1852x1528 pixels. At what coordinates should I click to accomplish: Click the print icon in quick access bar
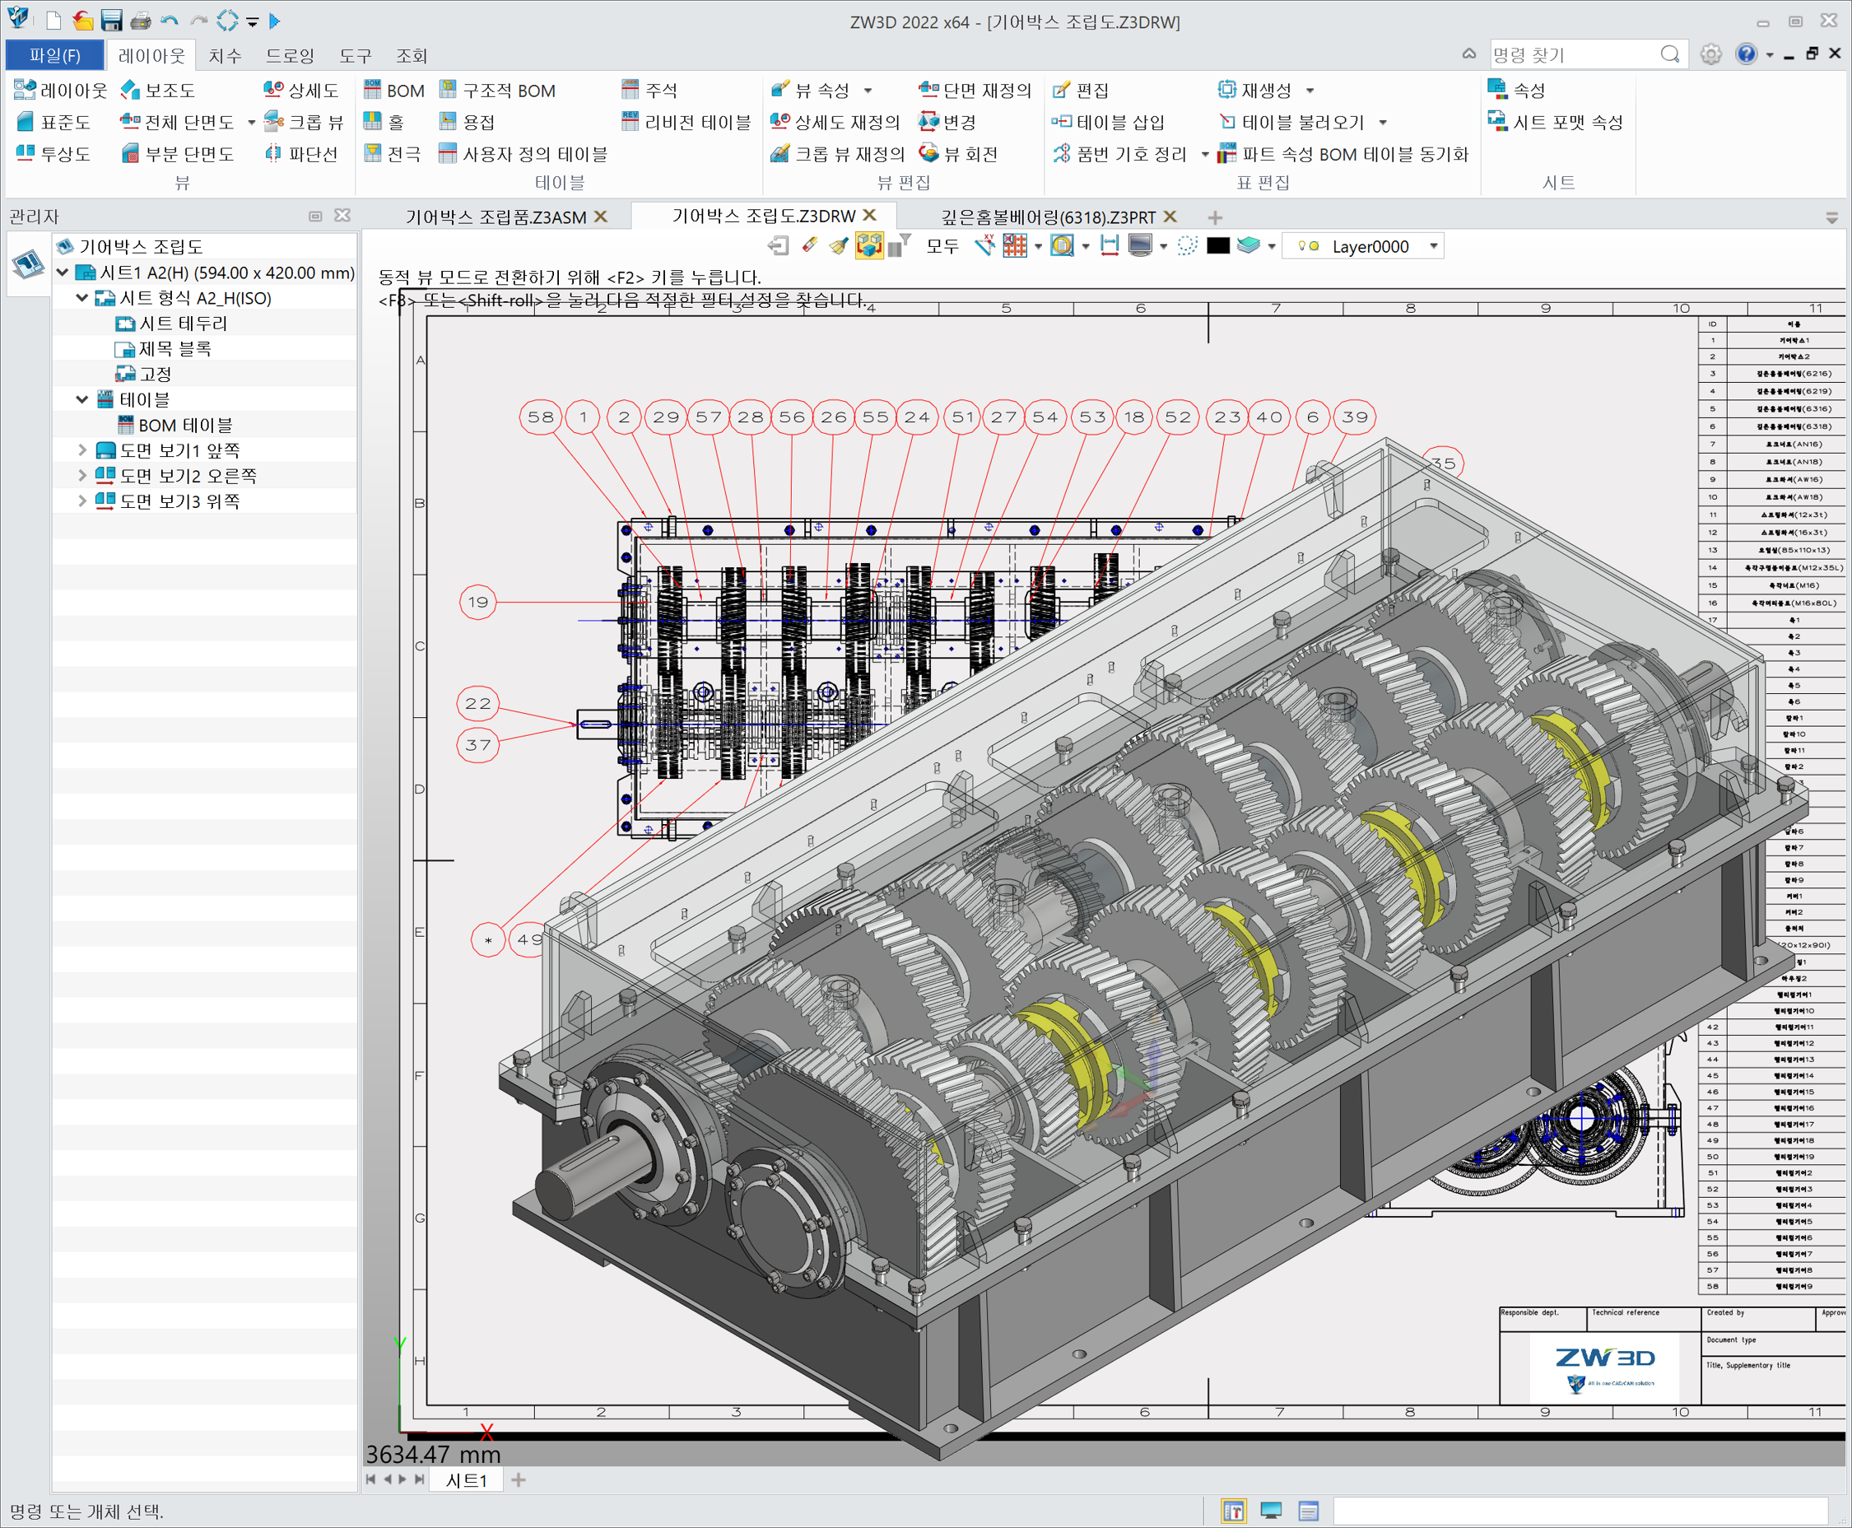coord(141,21)
